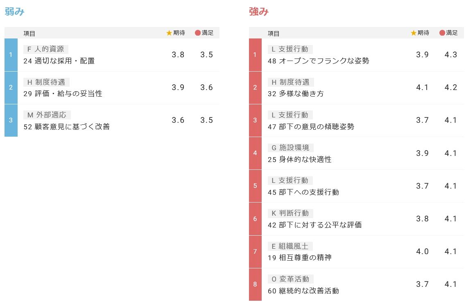Click the red 満足 circle icon in the 弱み header
Viewport: 466px width, 304px height.
click(x=198, y=33)
